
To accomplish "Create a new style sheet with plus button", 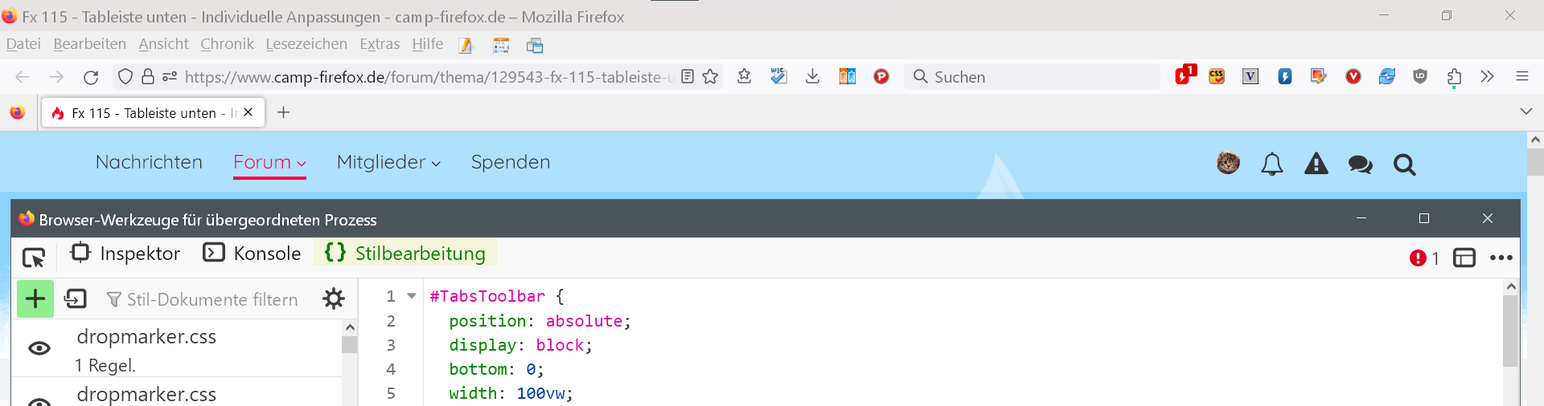I will (x=35, y=298).
